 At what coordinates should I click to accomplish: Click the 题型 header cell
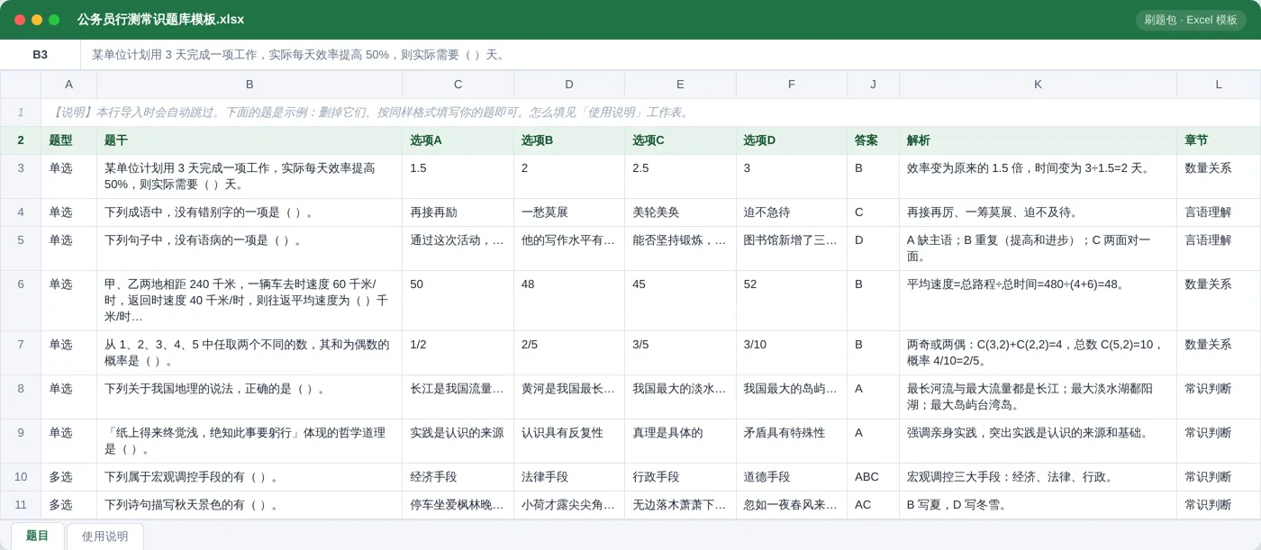(68, 140)
